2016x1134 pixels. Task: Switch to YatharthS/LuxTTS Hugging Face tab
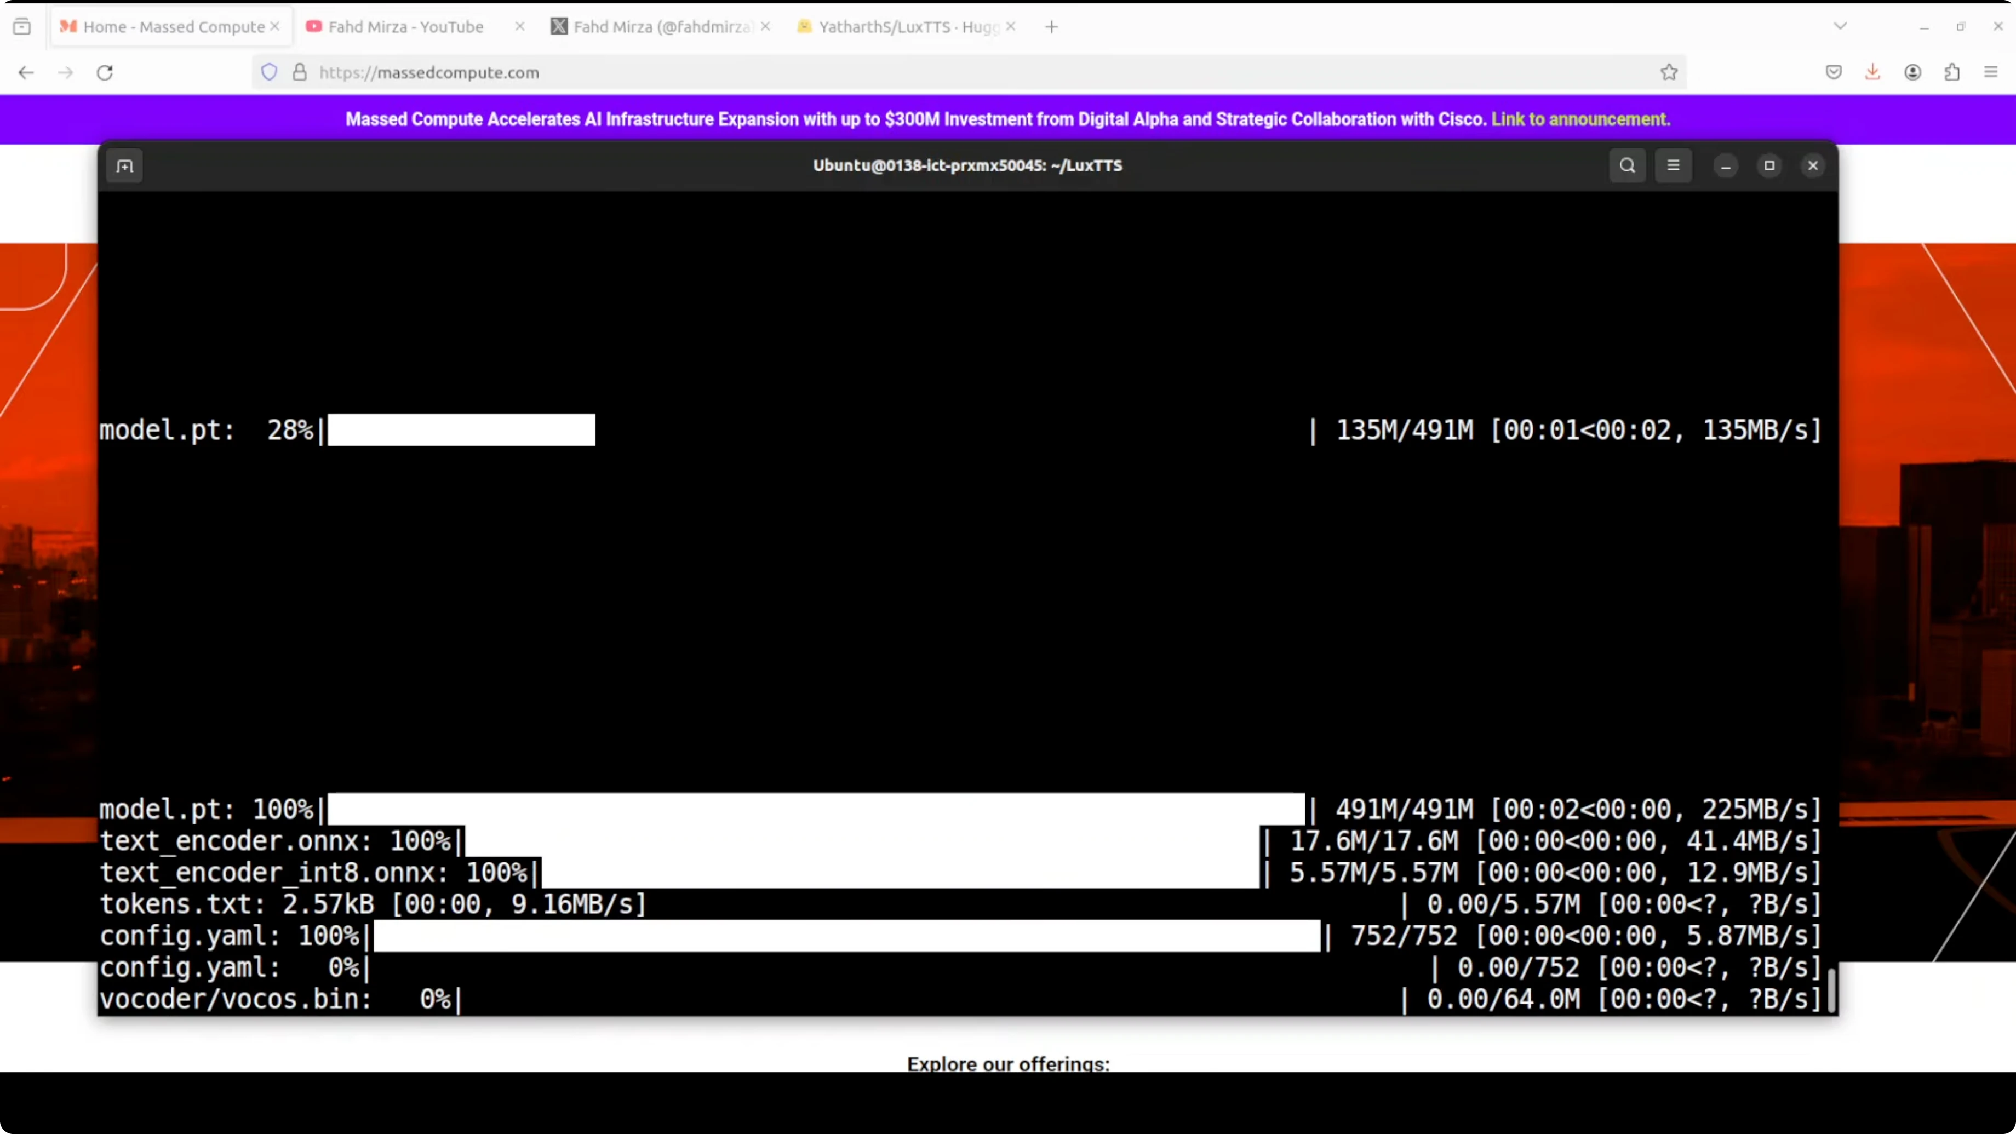[908, 27]
